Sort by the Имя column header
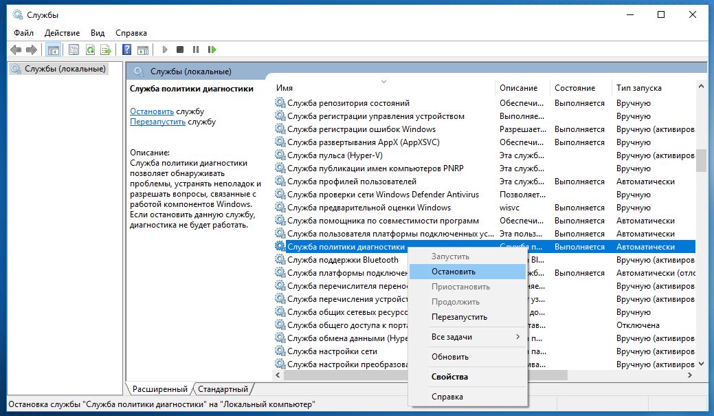This screenshot has width=714, height=416. coord(384,87)
